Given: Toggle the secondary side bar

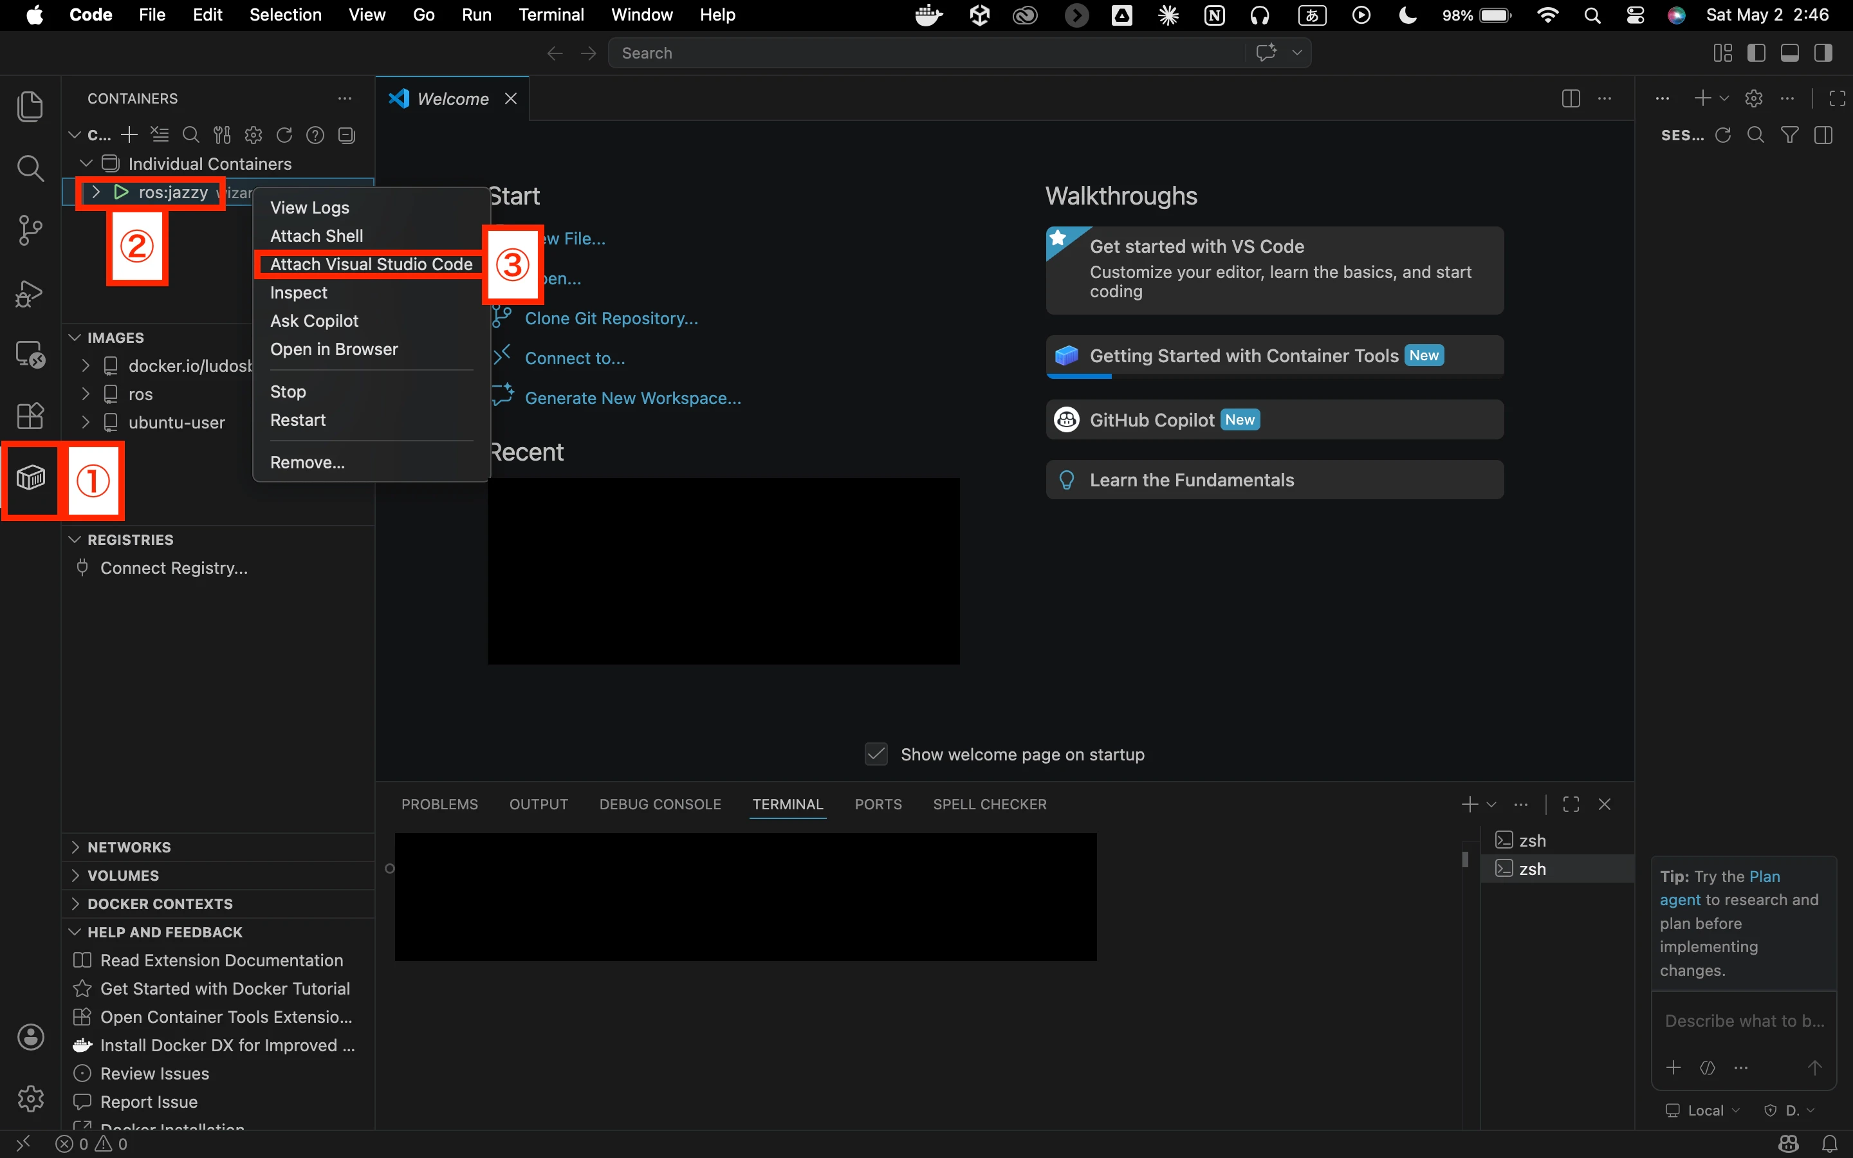Looking at the screenshot, I should [x=1823, y=53].
